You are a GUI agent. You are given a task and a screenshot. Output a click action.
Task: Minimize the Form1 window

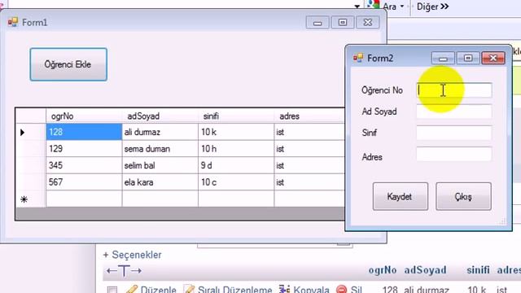pos(317,22)
